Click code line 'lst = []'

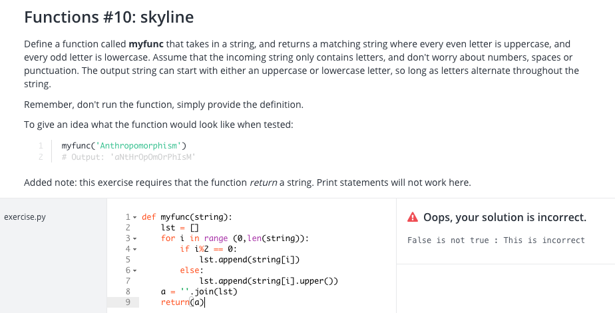click(x=180, y=228)
